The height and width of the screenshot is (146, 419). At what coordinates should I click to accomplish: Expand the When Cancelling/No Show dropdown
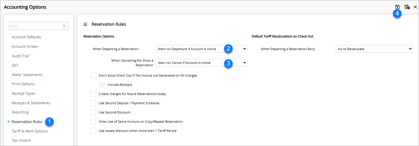[201, 63]
